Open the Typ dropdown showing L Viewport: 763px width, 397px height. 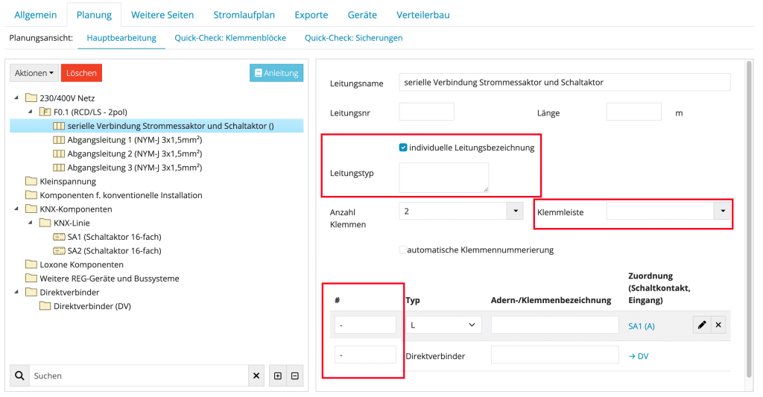tap(443, 325)
